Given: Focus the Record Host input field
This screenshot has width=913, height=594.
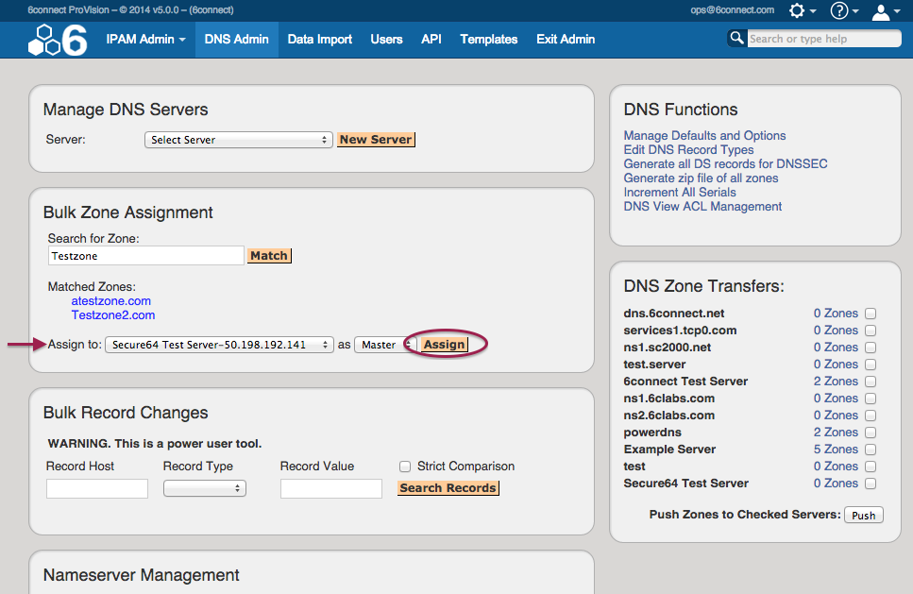Looking at the screenshot, I should point(97,488).
